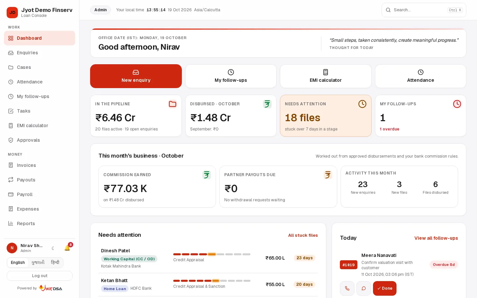The width and height of the screenshot is (477, 298).
Task: Open My follow-ups sidebar item
Action: click(39, 96)
